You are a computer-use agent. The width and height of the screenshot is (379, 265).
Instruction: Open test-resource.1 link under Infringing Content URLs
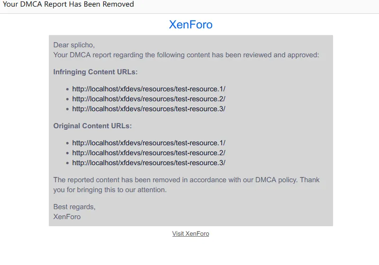click(148, 89)
